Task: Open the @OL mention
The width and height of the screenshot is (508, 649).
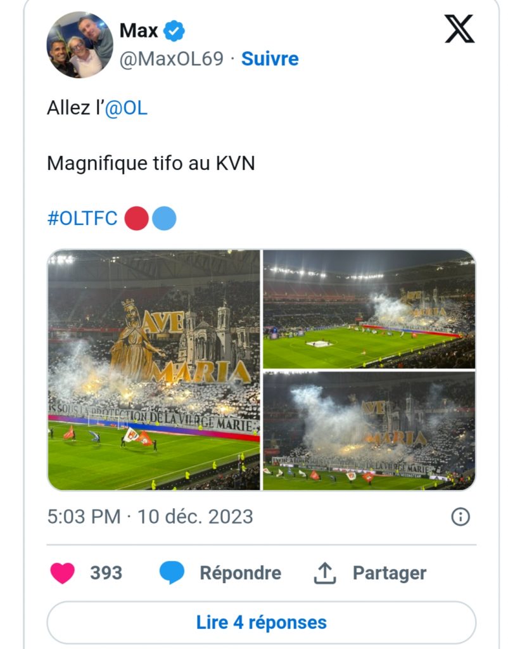Action: click(x=126, y=108)
